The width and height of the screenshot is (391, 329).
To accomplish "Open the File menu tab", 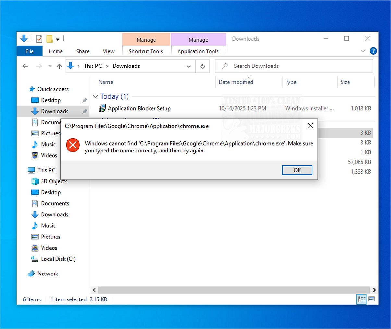I will [x=30, y=51].
